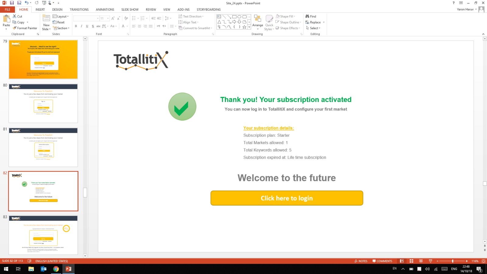The width and height of the screenshot is (487, 274).
Task: Expand the Arrange menu
Action: pyautogui.click(x=258, y=22)
